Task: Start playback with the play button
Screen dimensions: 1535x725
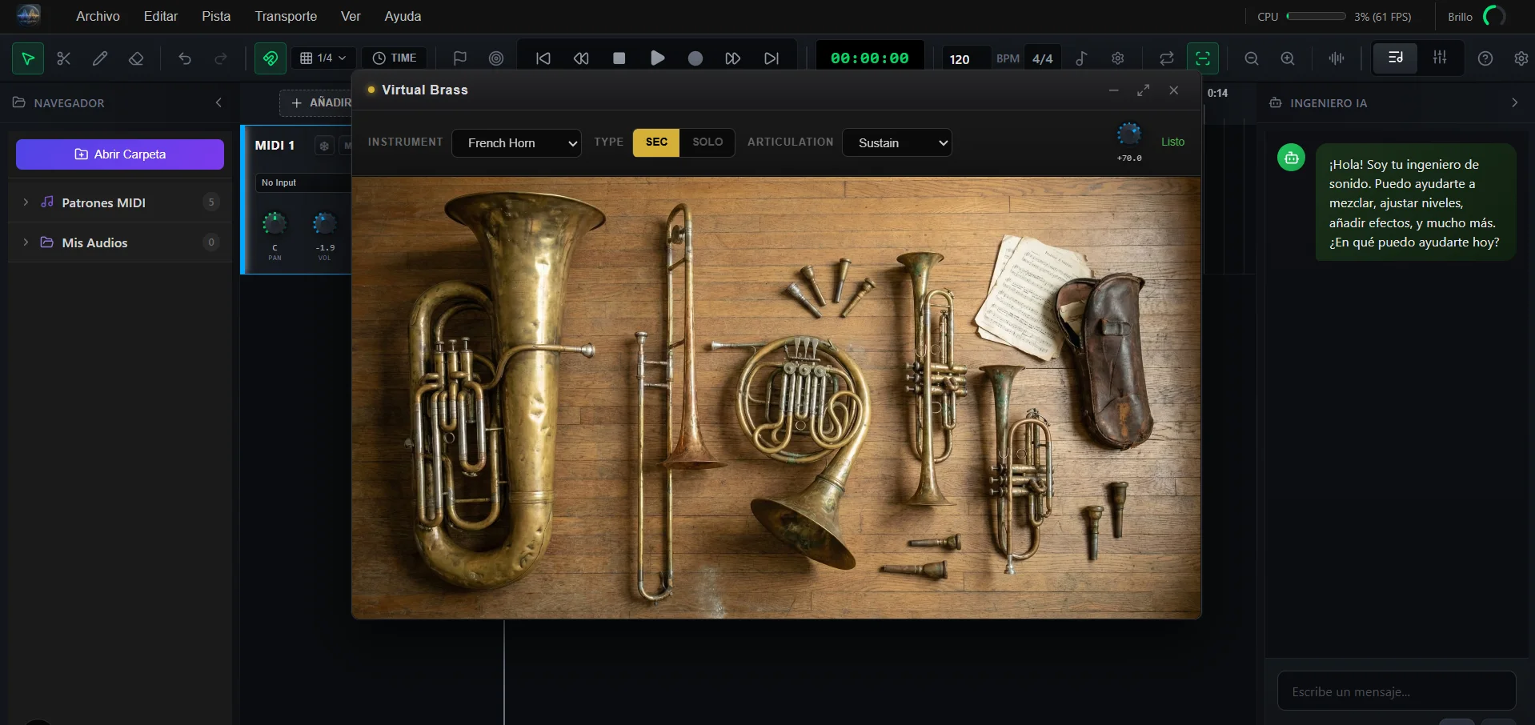Action: [657, 58]
